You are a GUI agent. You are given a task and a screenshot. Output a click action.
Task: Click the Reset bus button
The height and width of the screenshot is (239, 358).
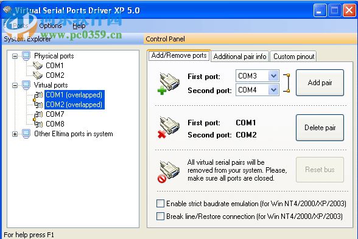click(x=320, y=170)
